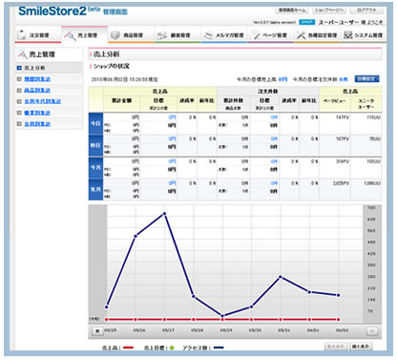Viewport: 398px width, 360px height.
Task: Click the access data point at 05/26
Action: [136, 236]
